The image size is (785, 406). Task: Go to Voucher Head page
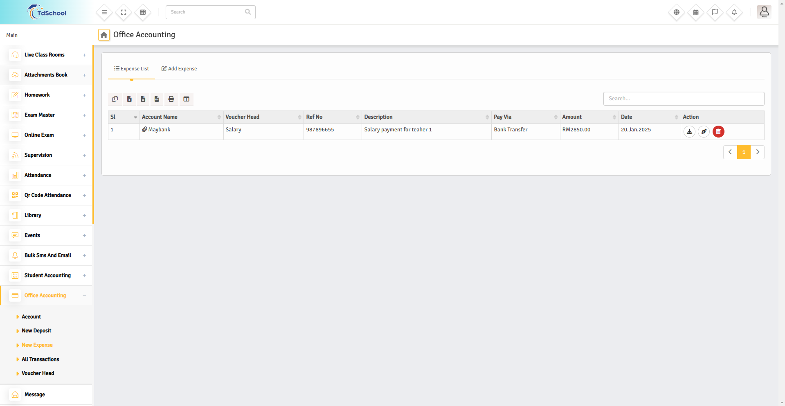coord(38,373)
